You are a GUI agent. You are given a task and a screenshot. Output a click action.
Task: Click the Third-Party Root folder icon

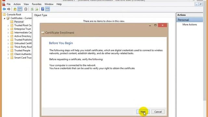[12, 47]
